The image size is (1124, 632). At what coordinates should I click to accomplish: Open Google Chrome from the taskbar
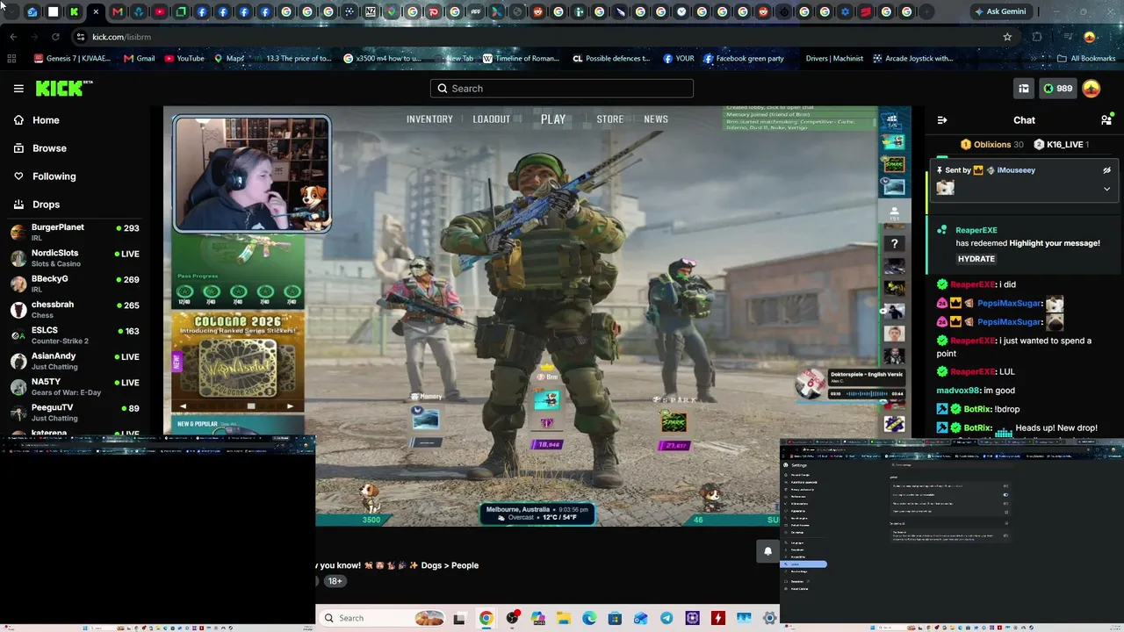[x=486, y=618]
